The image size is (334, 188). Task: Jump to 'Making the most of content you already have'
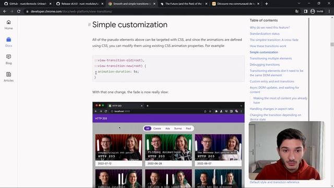(x=280, y=100)
